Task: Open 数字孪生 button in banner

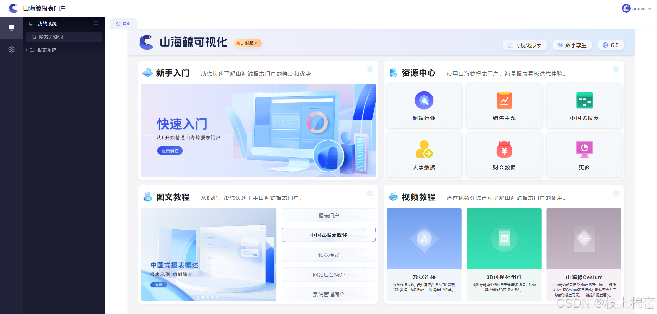Action: [572, 45]
